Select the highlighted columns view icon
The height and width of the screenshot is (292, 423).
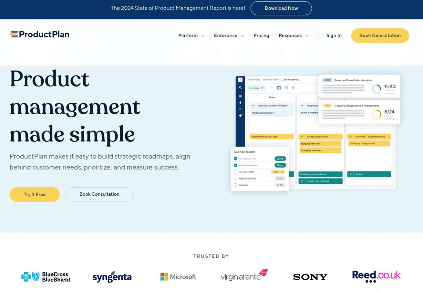(x=279, y=88)
